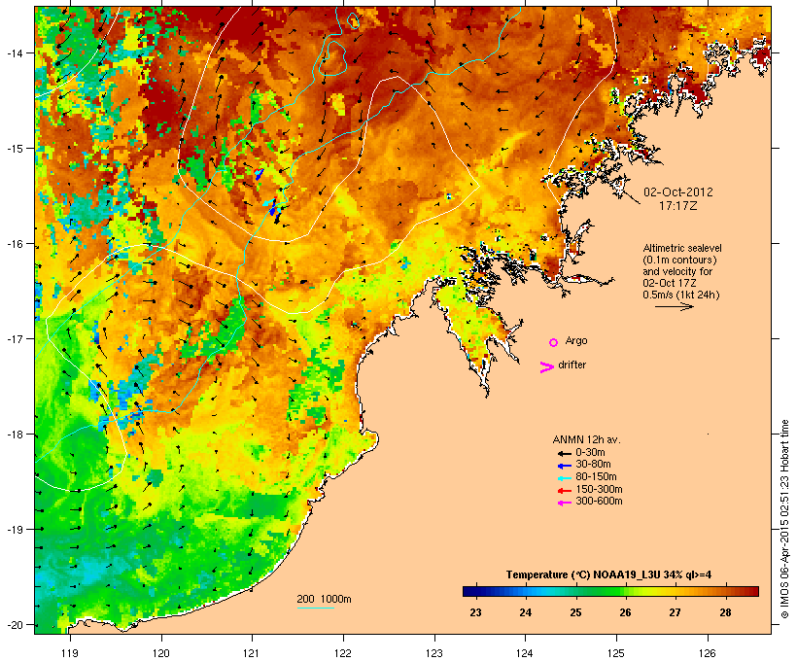The width and height of the screenshot is (797, 661).
Task: Click the longitude axis label 124
Action: [x=525, y=653]
